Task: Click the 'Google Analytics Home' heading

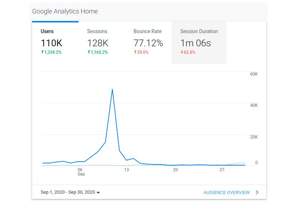Action: click(65, 11)
